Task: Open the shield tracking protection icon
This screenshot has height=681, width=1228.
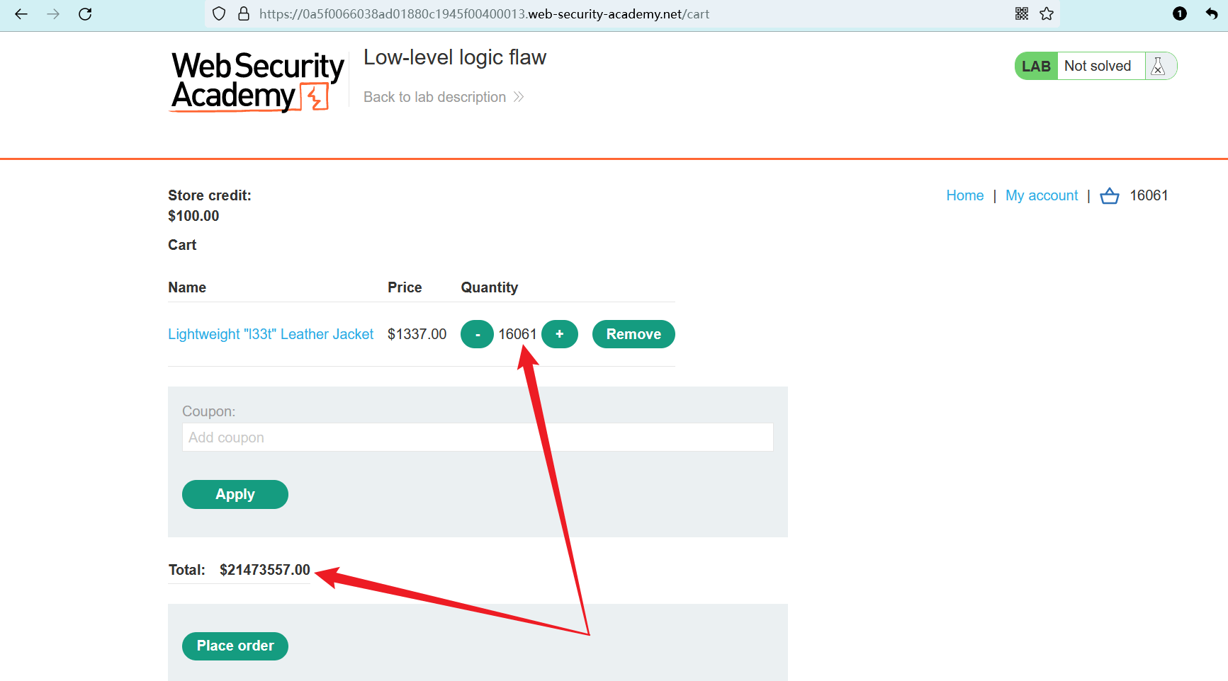Action: click(x=219, y=14)
